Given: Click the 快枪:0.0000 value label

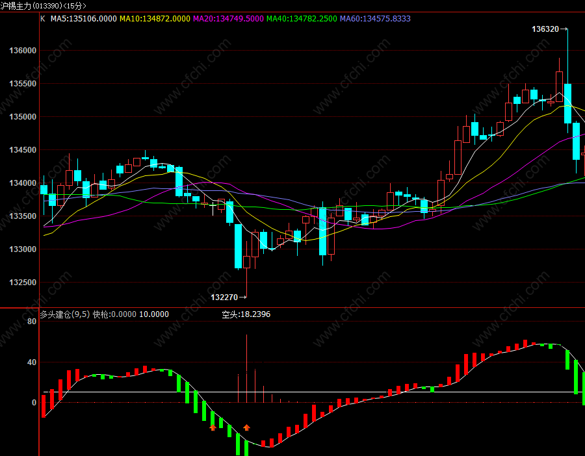Looking at the screenshot, I should pyautogui.click(x=114, y=314).
